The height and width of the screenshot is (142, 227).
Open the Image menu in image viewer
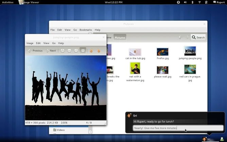coord(30,43)
